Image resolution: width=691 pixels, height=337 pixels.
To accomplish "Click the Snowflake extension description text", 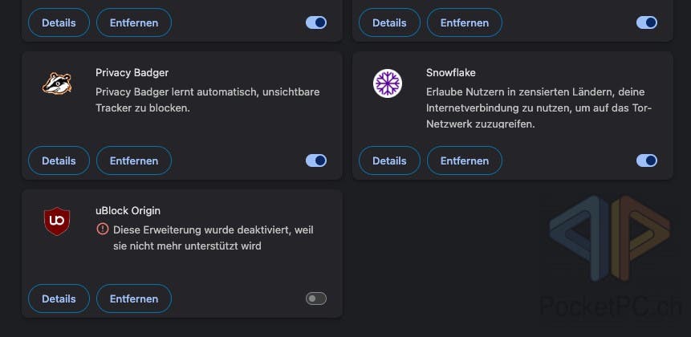I will tap(539, 108).
